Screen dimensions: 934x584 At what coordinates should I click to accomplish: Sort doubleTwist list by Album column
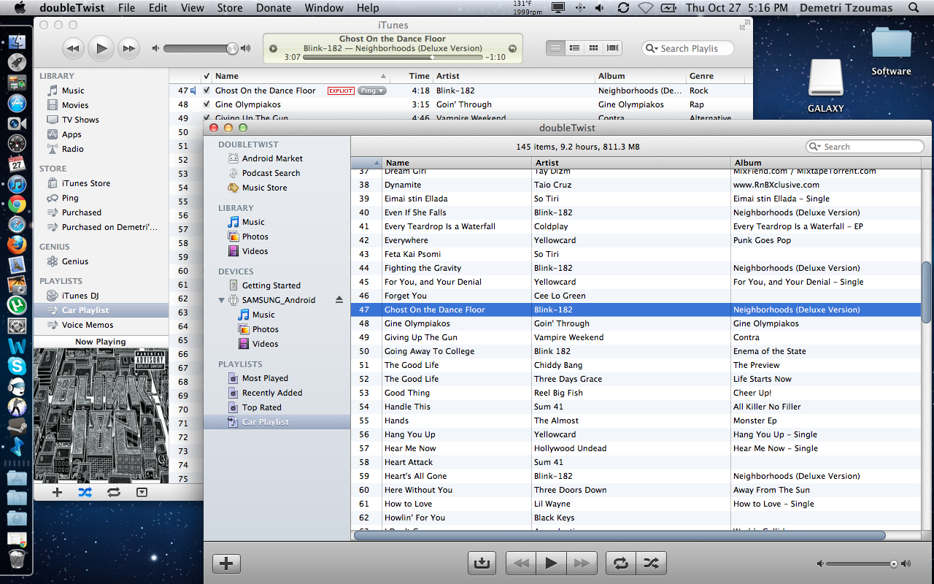[826, 163]
